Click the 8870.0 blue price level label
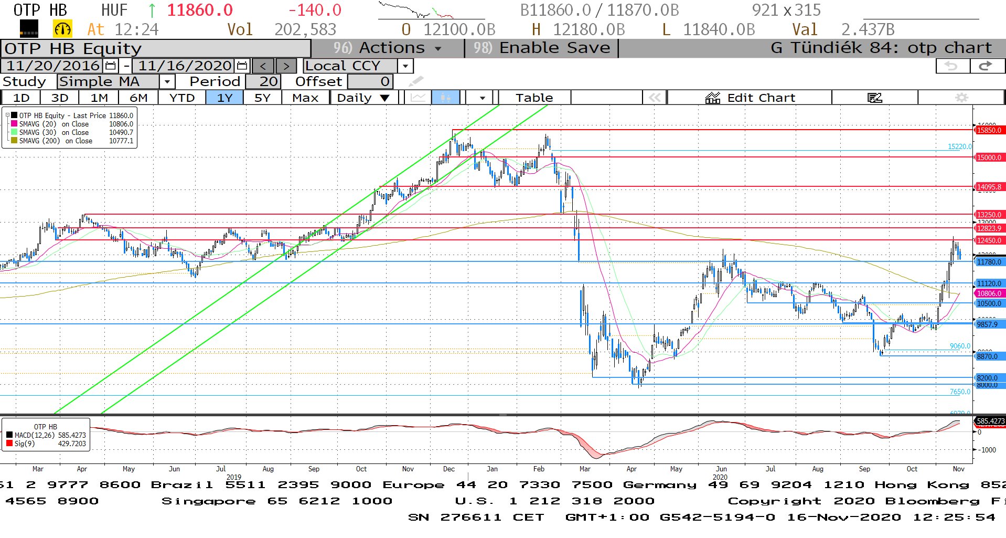Image resolution: width=1006 pixels, height=538 pixels. tap(989, 356)
